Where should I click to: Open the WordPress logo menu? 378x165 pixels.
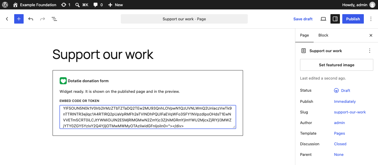(5, 5)
